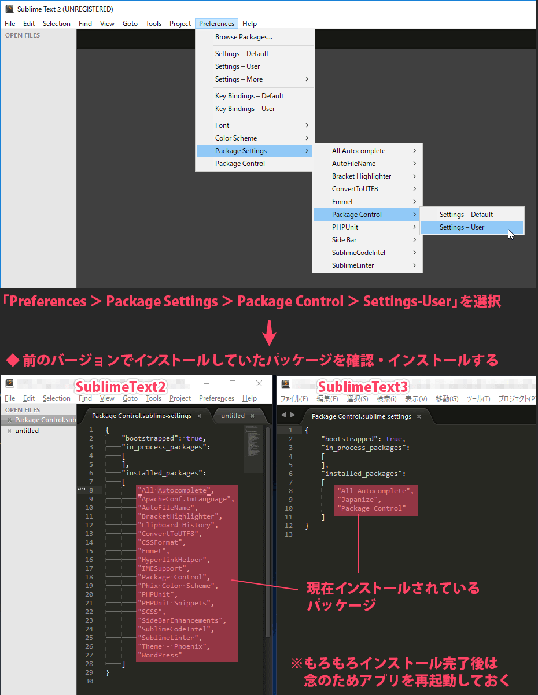Expand the SublimeCodeIntel entry in the package menu
Viewport: 538px width, 695px height.
[368, 253]
